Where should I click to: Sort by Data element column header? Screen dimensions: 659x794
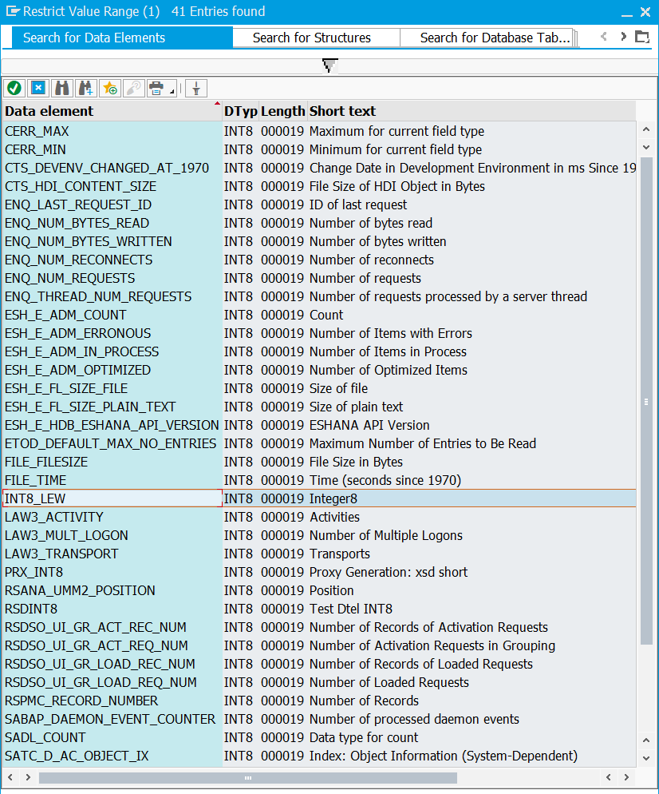[x=112, y=111]
